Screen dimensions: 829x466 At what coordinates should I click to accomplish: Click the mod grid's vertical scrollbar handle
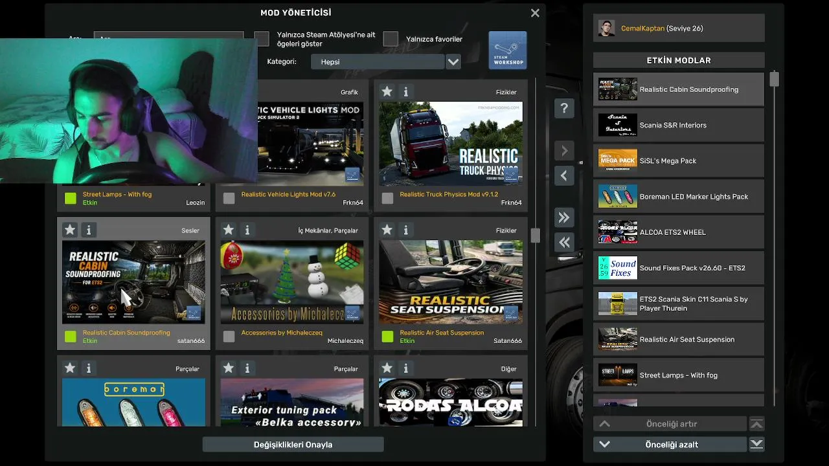pos(535,236)
